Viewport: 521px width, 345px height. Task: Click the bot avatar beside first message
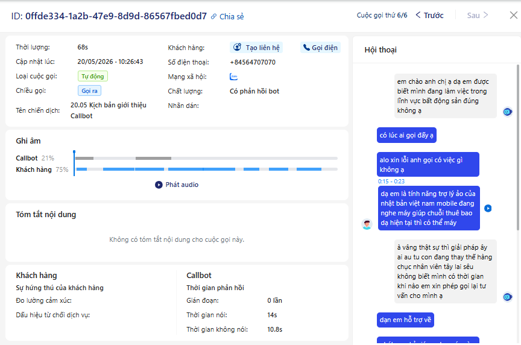pyautogui.click(x=507, y=112)
